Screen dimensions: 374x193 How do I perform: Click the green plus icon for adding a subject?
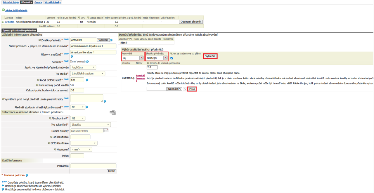click(3, 10)
